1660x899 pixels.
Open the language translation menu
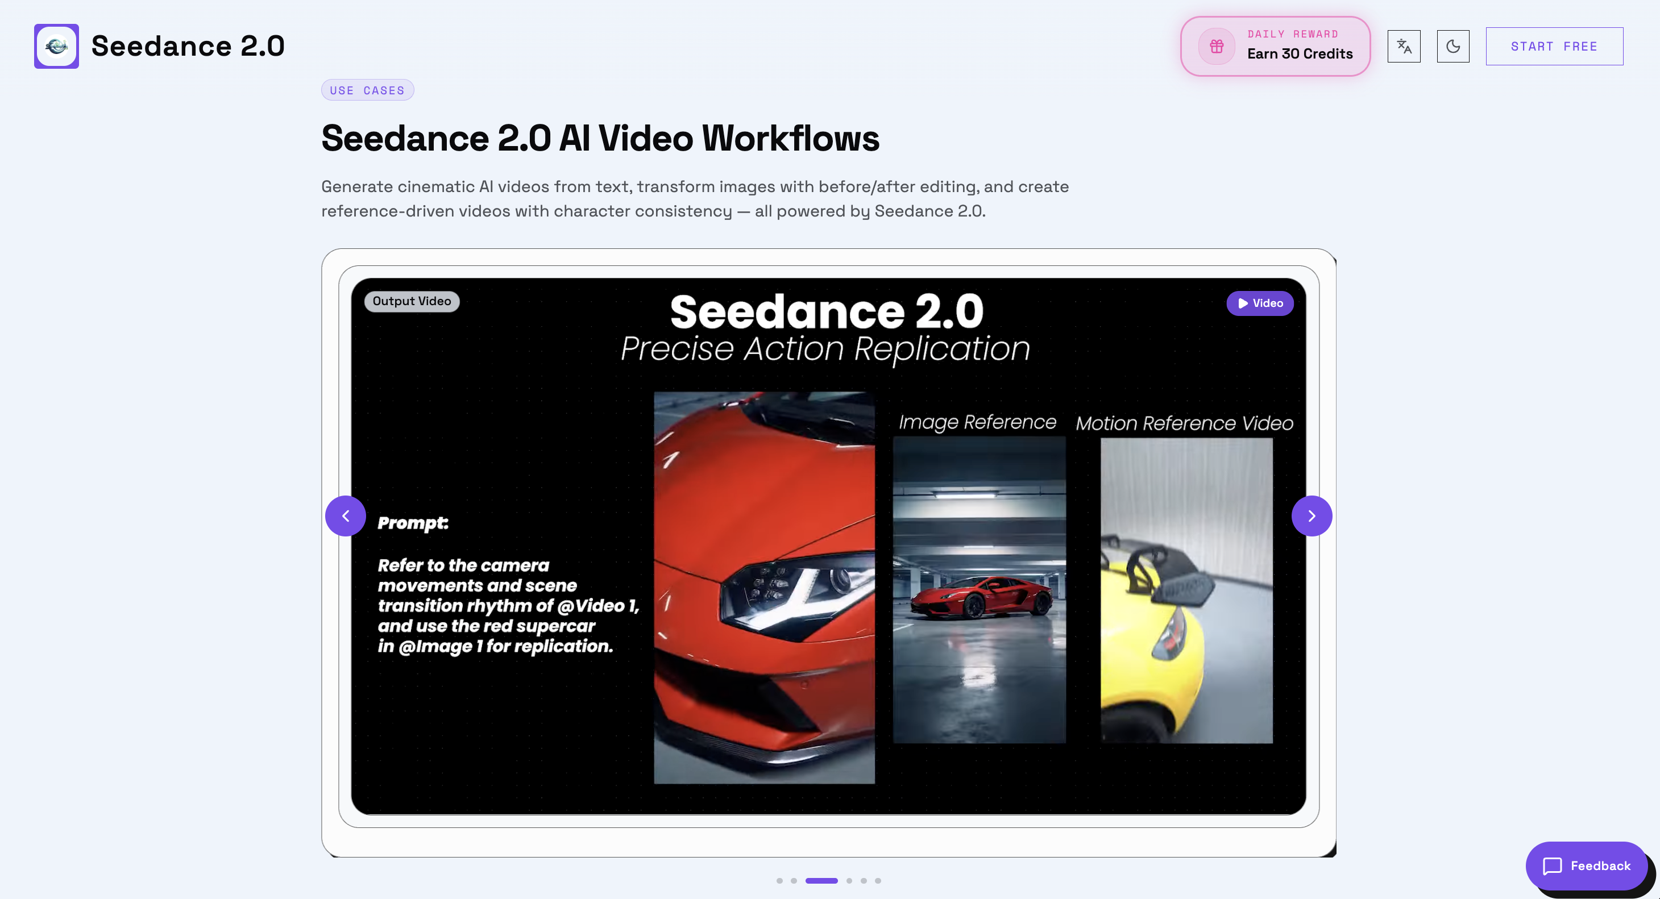pyautogui.click(x=1404, y=45)
